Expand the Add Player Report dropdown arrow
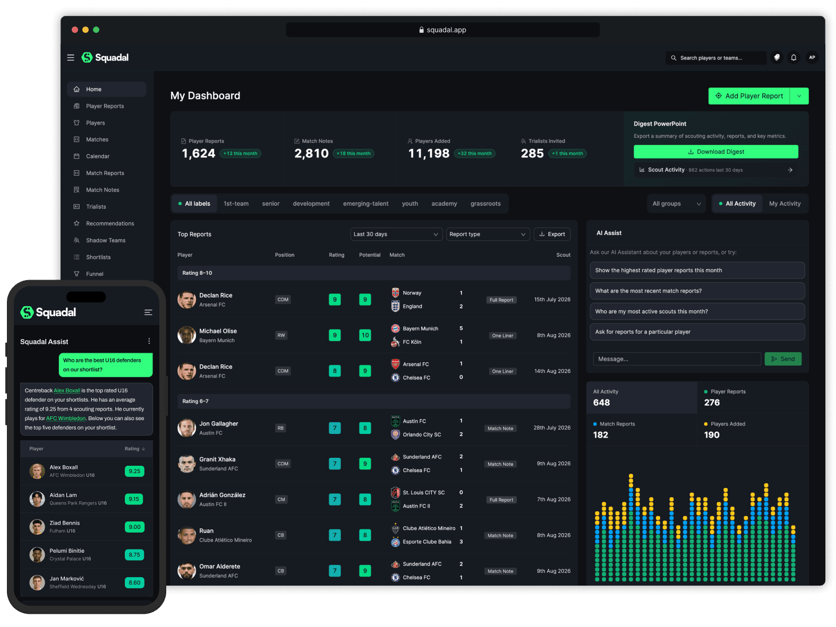The height and width of the screenshot is (627, 836). click(x=799, y=96)
